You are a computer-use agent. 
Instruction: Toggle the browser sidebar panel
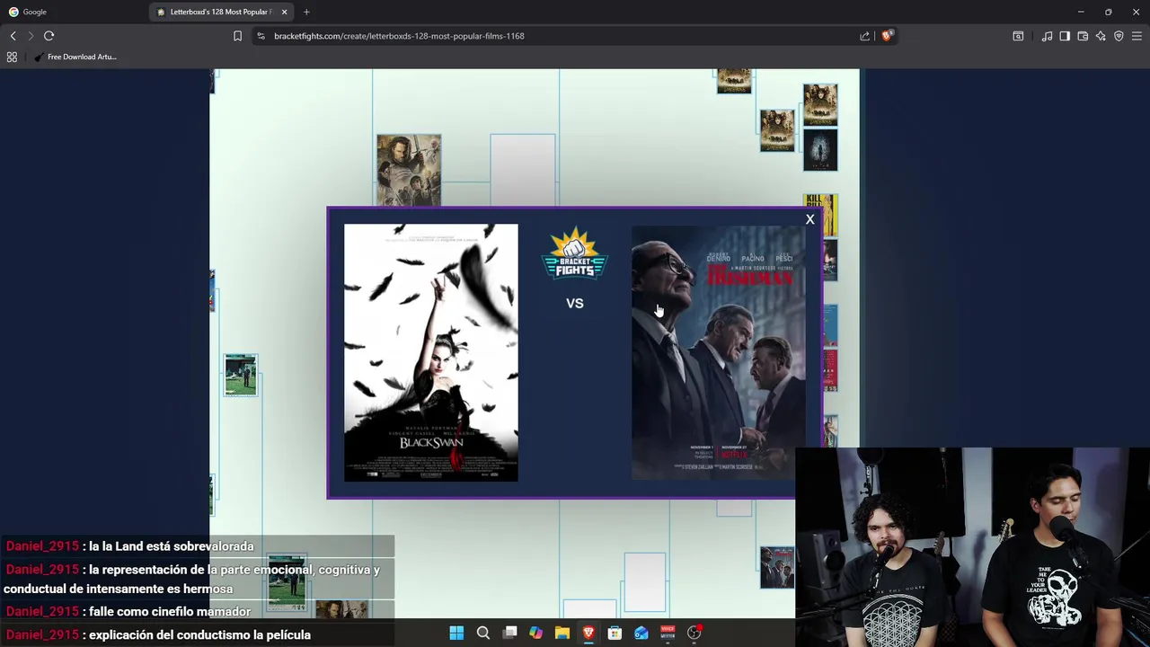pos(1065,36)
